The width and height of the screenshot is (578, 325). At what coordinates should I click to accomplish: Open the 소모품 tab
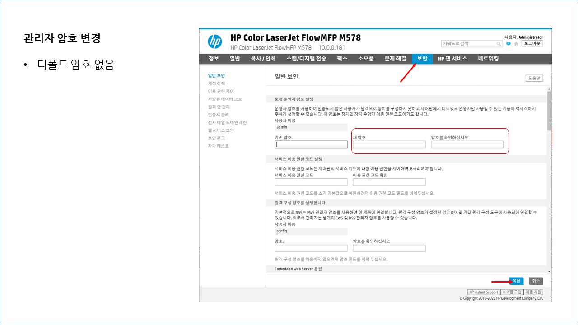point(365,59)
